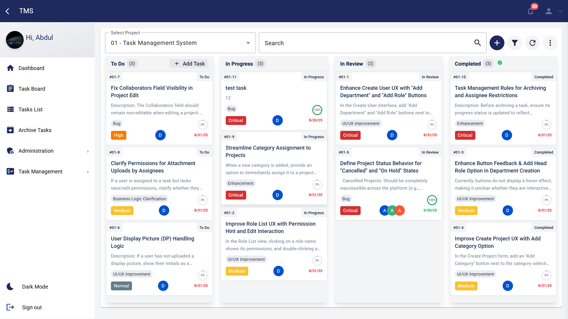
Task: Click the Sign out icon
Action: click(10, 307)
